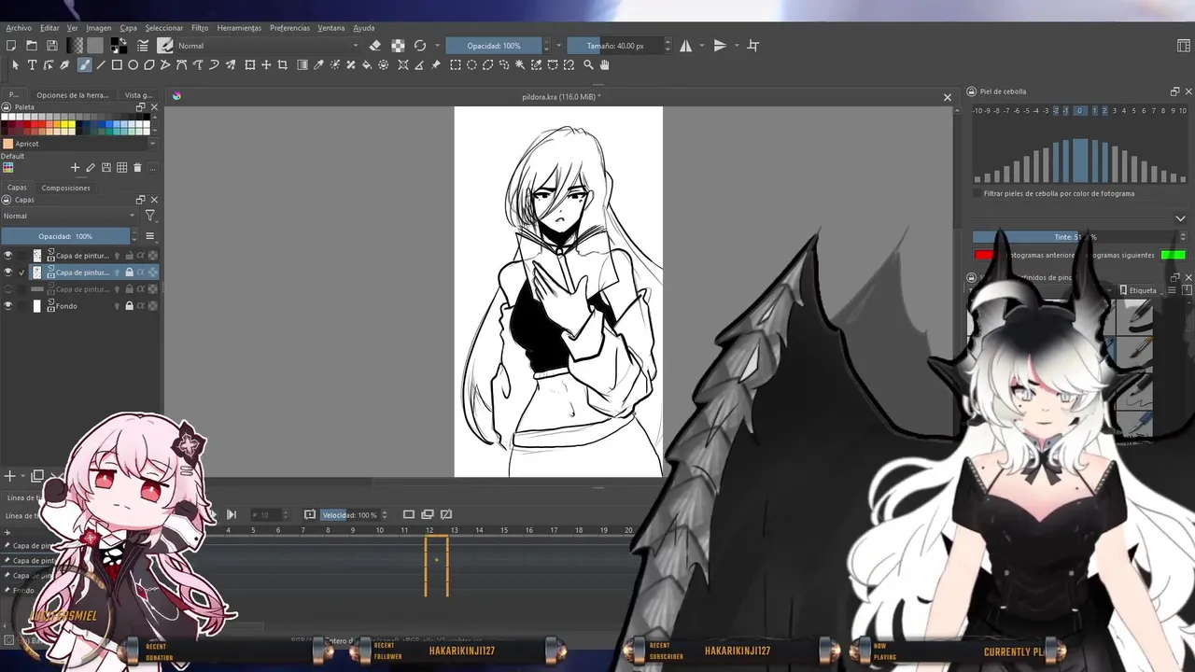Jump to the next frame in timeline
The height and width of the screenshot is (672, 1195).
pos(232,514)
